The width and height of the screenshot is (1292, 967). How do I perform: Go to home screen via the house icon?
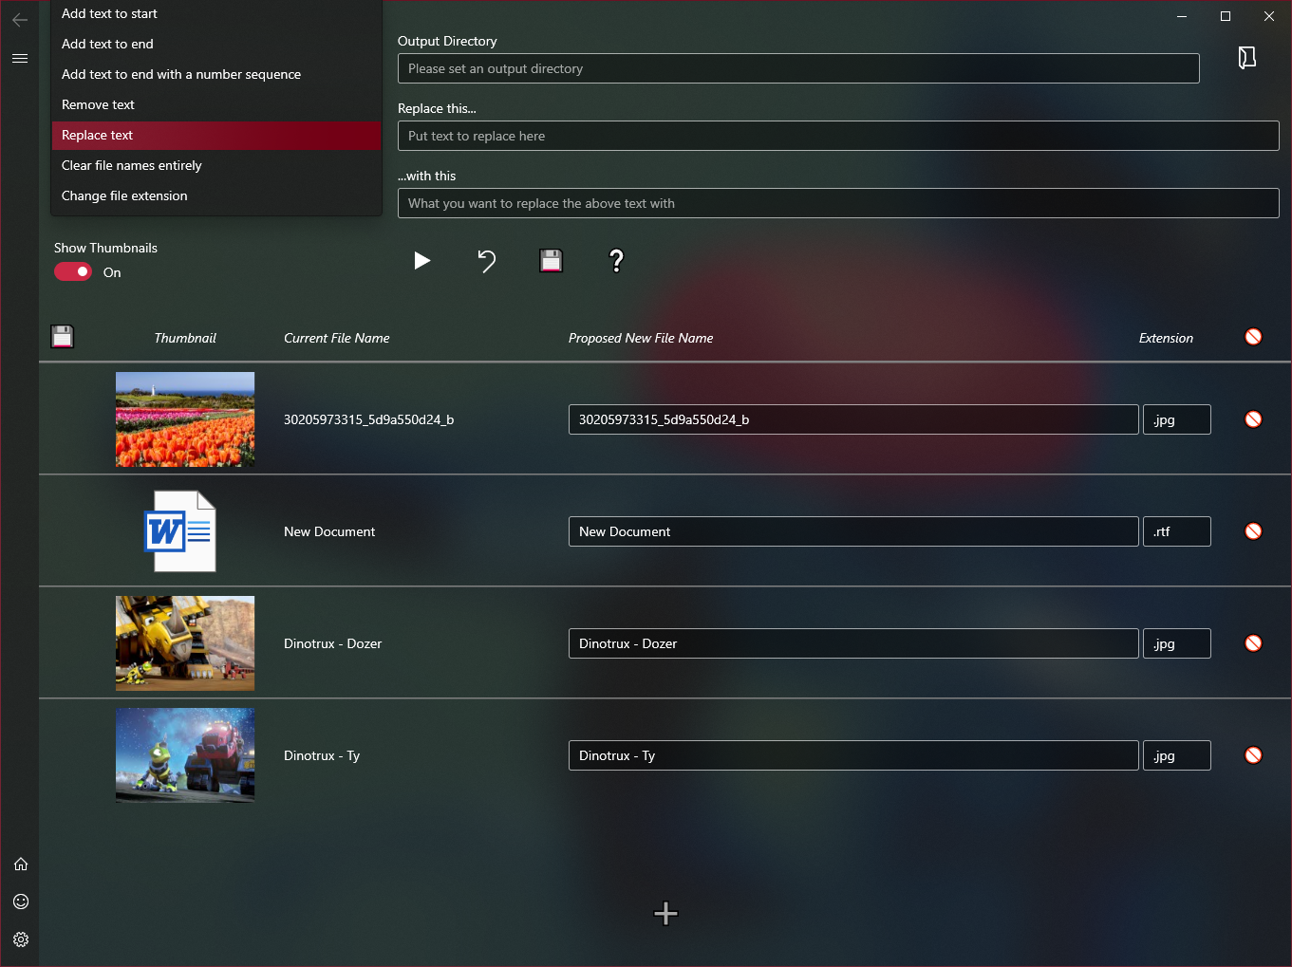tap(21, 864)
